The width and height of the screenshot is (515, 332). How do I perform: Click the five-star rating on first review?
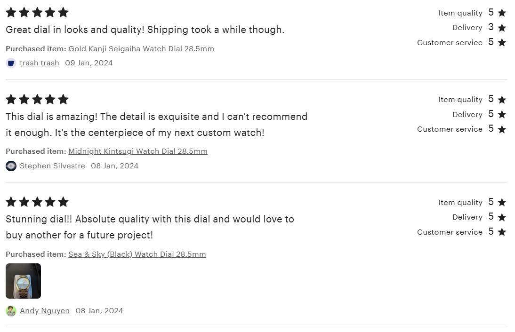[37, 13]
